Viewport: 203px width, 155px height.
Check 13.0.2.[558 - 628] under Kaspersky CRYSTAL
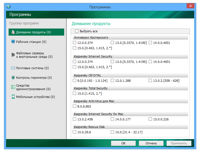click(x=150, y=81)
